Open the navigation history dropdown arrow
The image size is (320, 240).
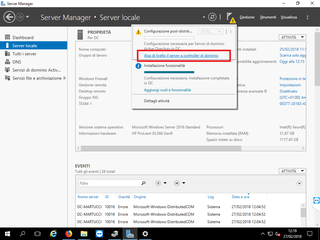coord(27,17)
